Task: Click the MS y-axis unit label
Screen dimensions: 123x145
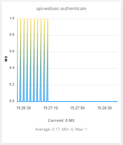Action: [6, 59]
